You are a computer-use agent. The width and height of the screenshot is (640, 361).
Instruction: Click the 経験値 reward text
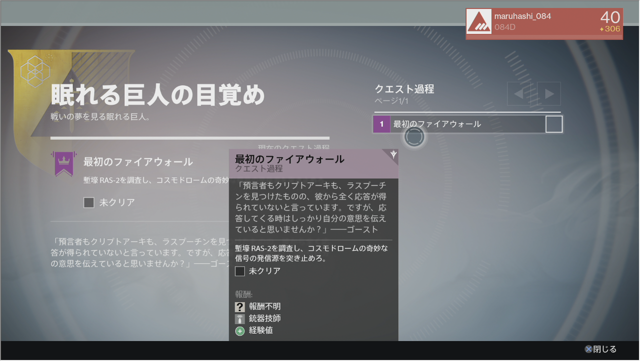coord(260,331)
